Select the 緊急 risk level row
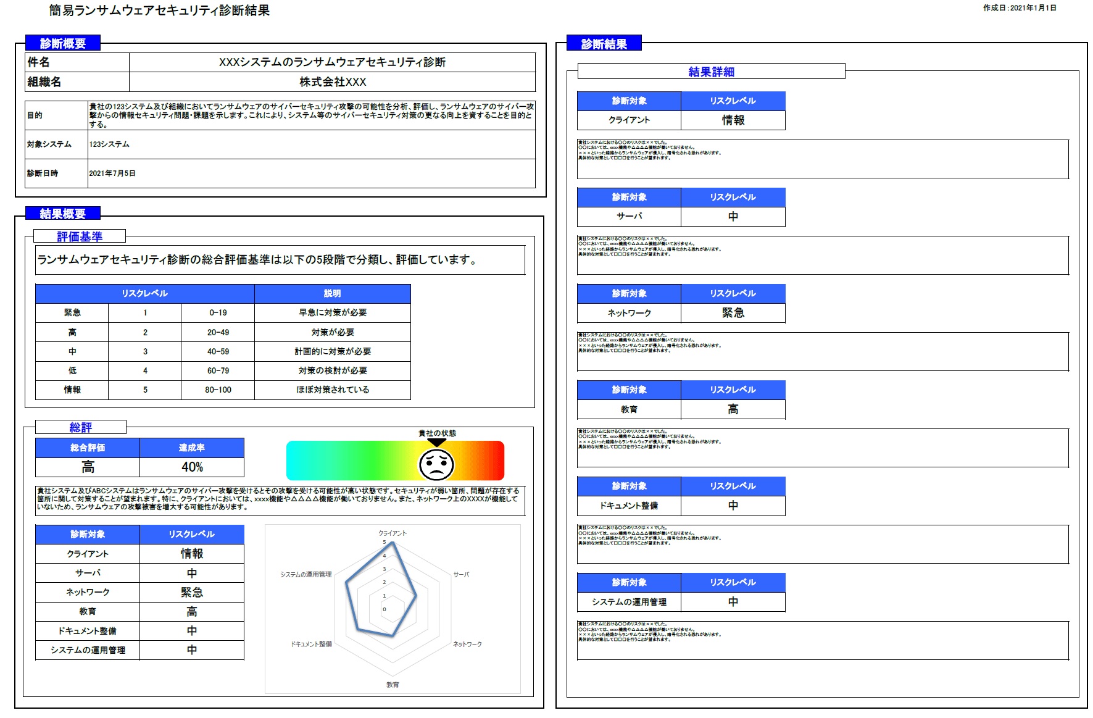The width and height of the screenshot is (1093, 718). [74, 312]
